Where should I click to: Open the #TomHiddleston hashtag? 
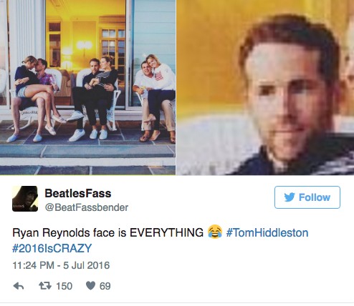click(x=267, y=232)
